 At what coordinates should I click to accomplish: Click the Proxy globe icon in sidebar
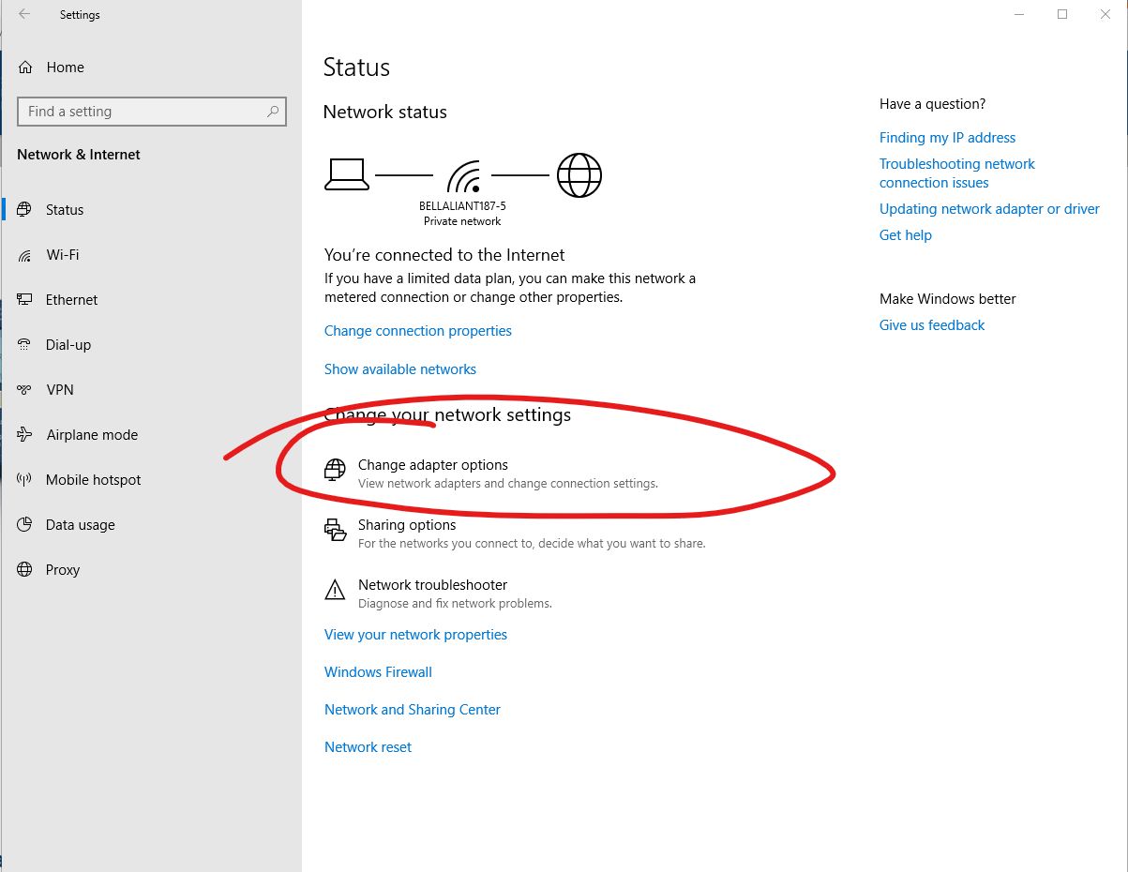tap(25, 570)
